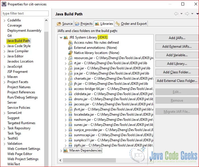This screenshot has width=199, height=167.
Task: Click the jar icon beside rt.jar
Action: coord(70,63)
